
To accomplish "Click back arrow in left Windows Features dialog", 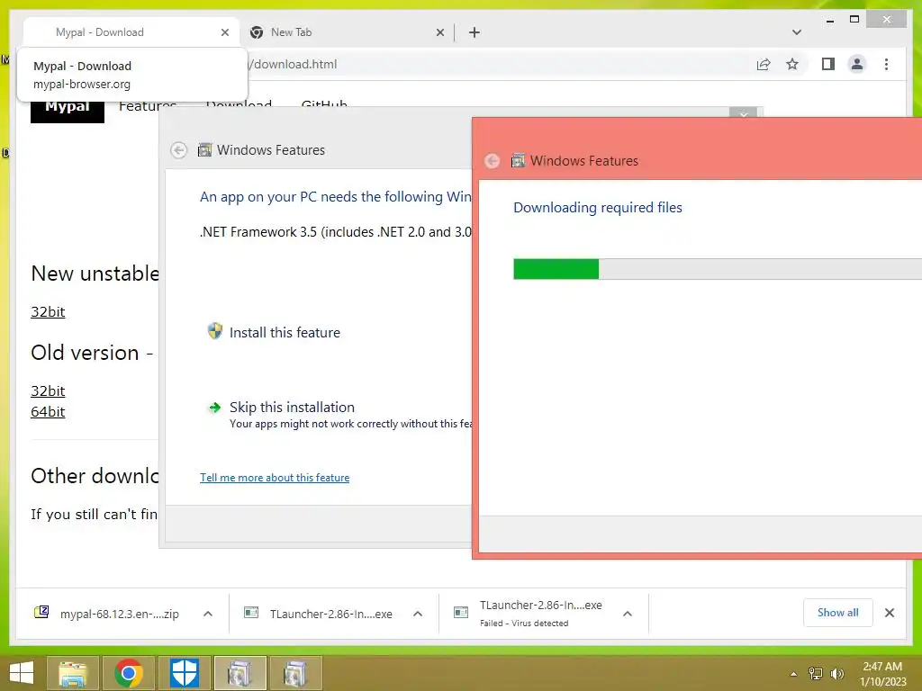I will click(179, 150).
